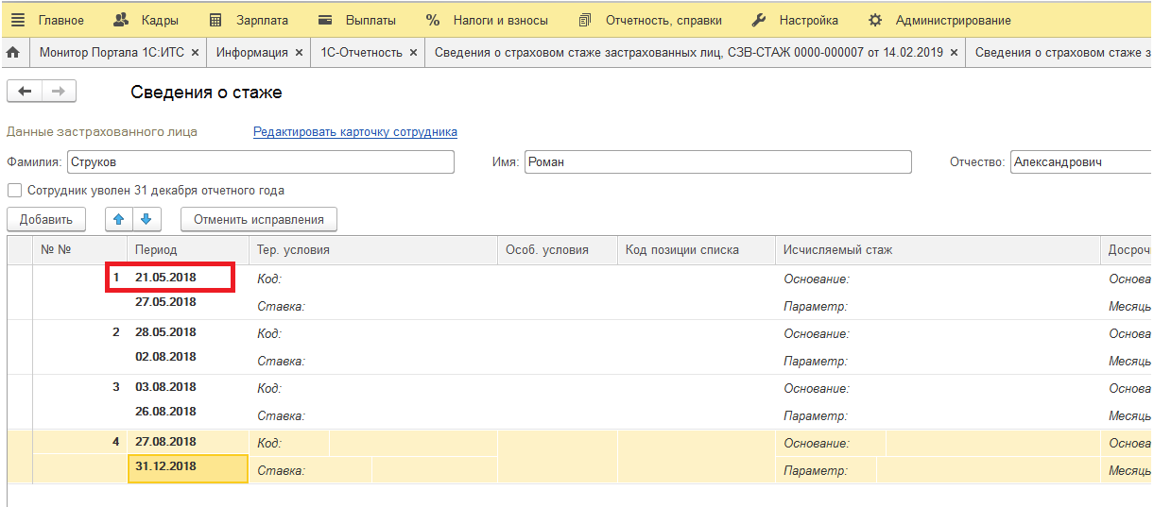This screenshot has height=507, width=1154.
Task: Click the home page icon tab
Action: pyautogui.click(x=13, y=53)
